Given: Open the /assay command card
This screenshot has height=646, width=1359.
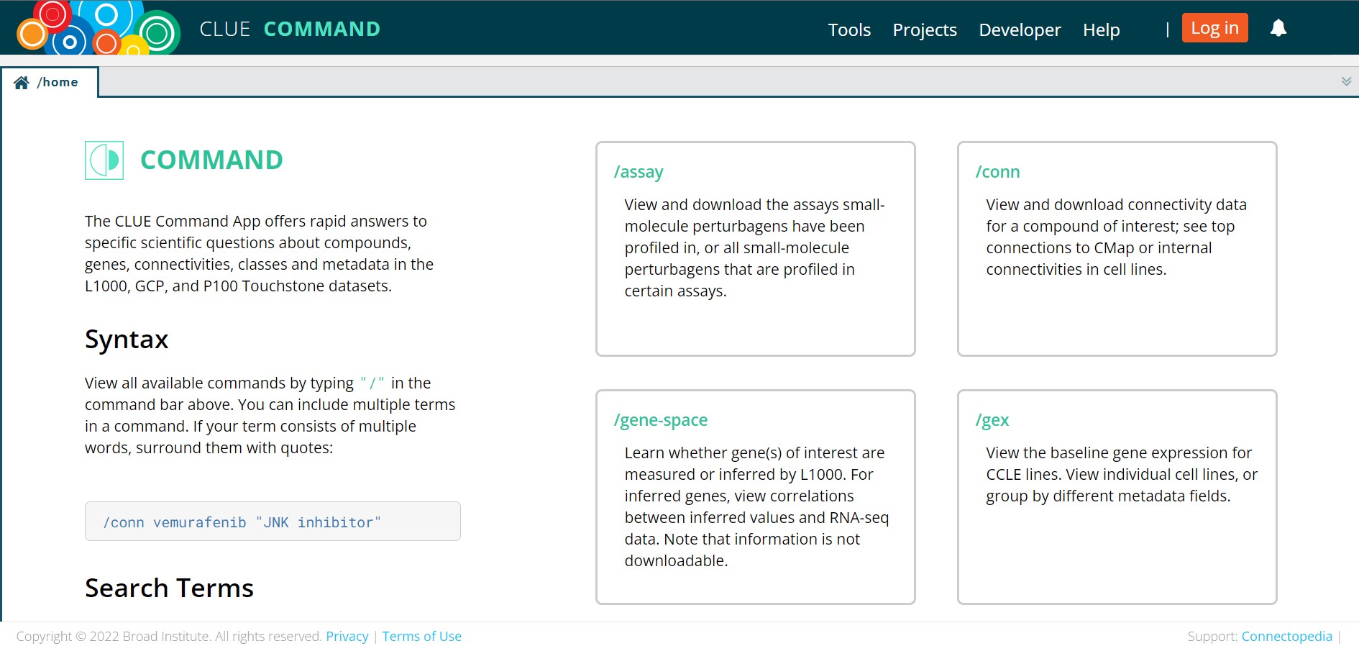Looking at the screenshot, I should [x=755, y=248].
